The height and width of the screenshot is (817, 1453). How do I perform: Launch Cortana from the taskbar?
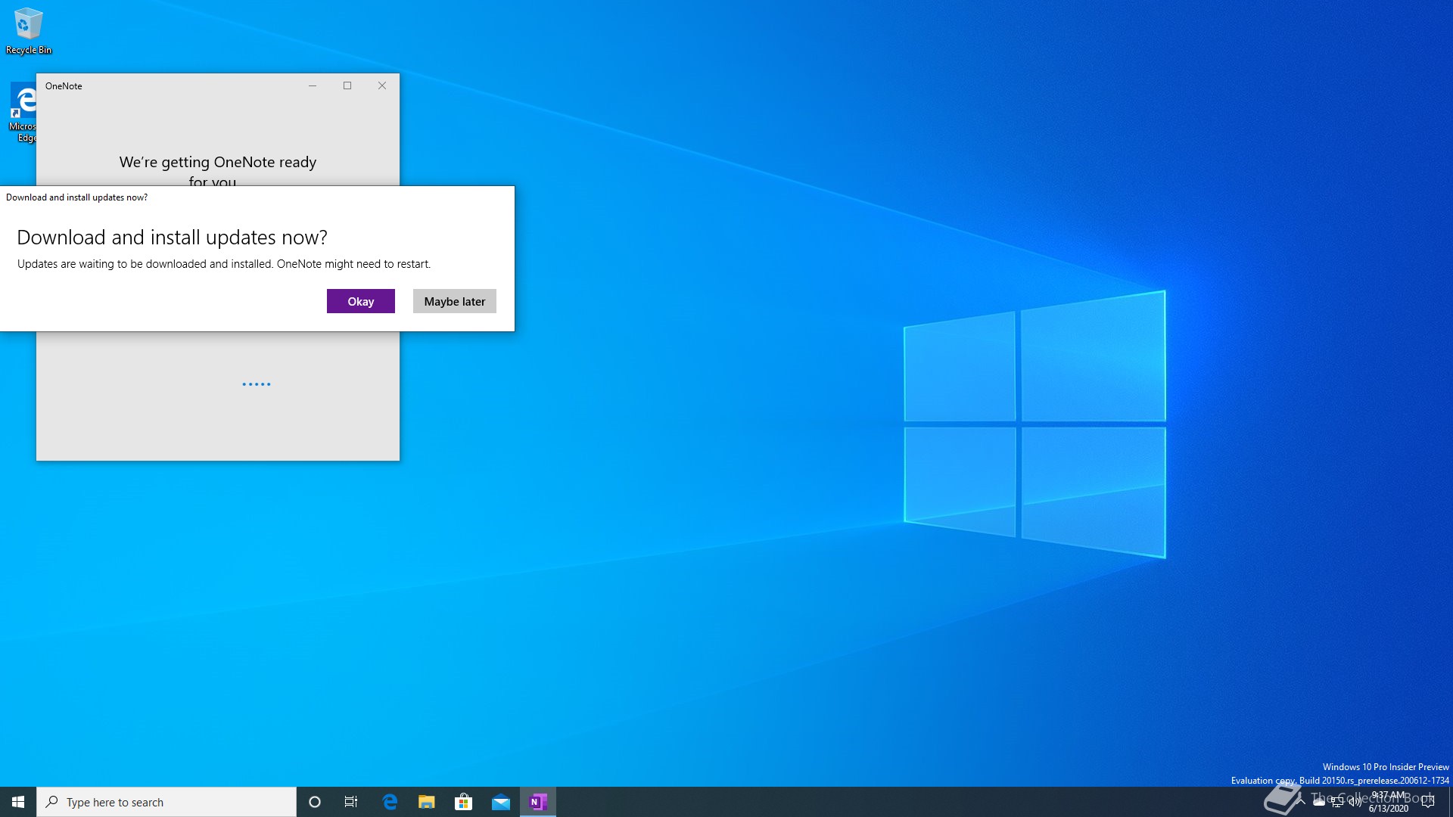coord(315,802)
